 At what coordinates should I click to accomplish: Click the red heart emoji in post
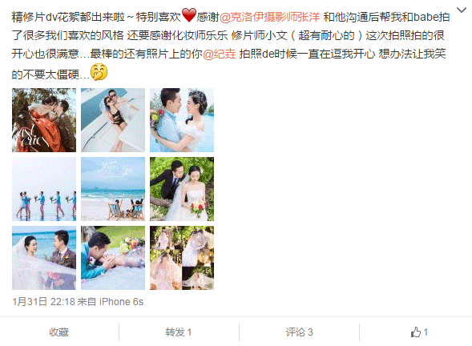click(189, 15)
